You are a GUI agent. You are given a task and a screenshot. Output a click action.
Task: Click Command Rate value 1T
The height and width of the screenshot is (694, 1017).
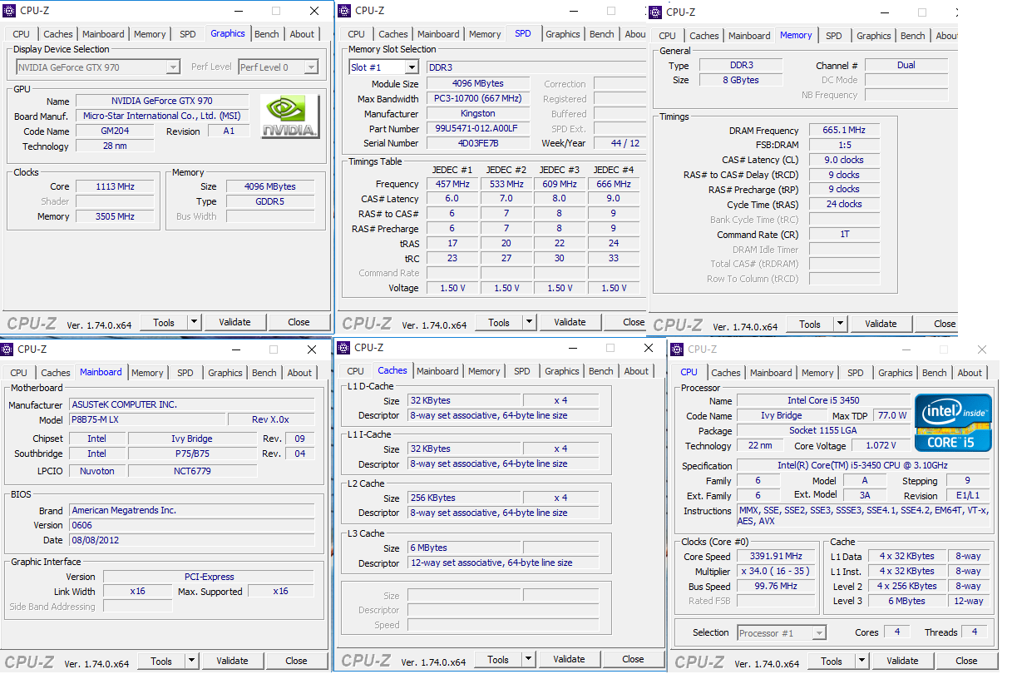coord(844,234)
